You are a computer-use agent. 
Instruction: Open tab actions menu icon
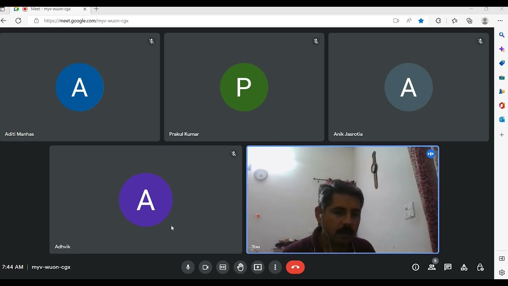coord(2,9)
